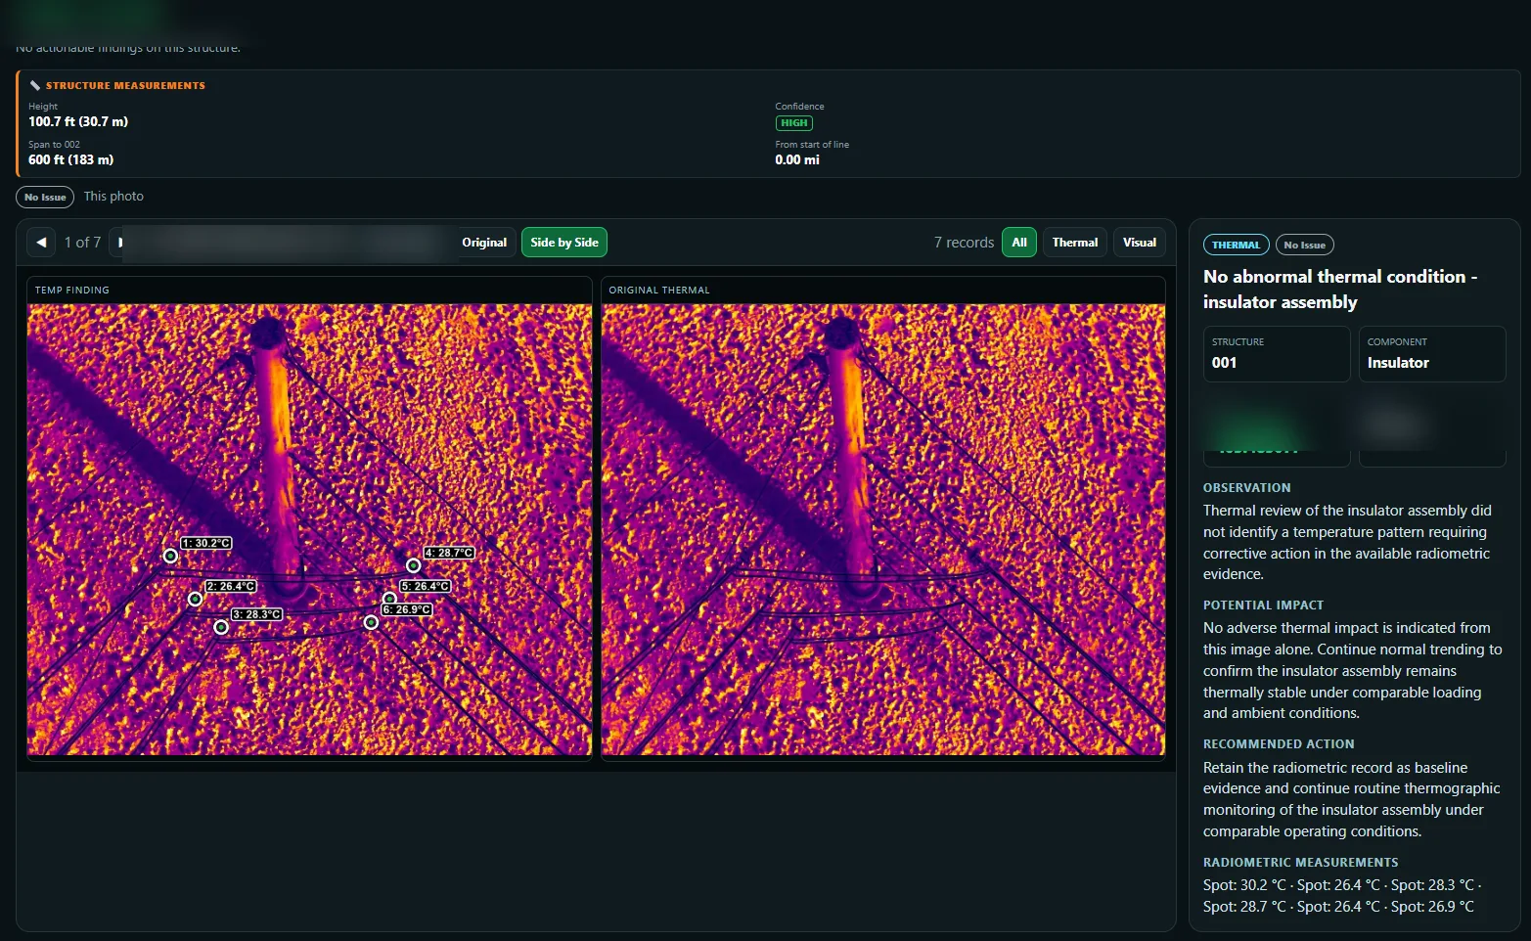Click the No Issue badge beside This photo
The width and height of the screenshot is (1531, 941).
45,197
